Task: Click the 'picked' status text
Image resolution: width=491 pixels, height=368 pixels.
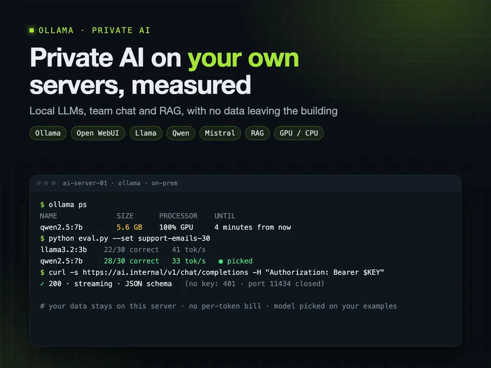Action: coord(240,261)
